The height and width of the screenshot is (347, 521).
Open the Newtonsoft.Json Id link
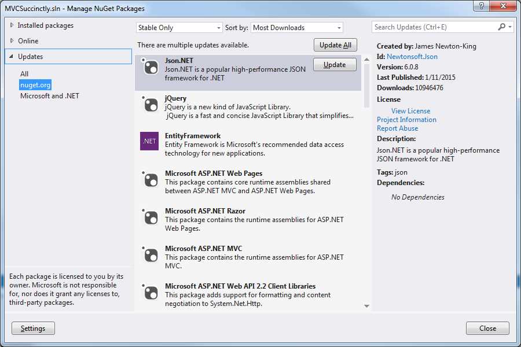click(x=412, y=57)
